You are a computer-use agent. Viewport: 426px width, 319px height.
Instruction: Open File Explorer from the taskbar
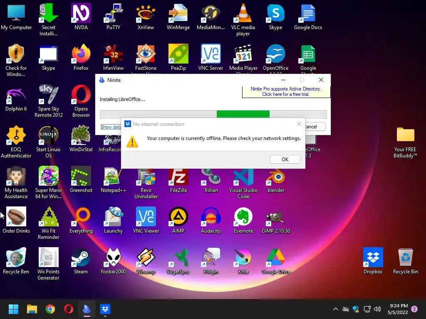click(32, 309)
